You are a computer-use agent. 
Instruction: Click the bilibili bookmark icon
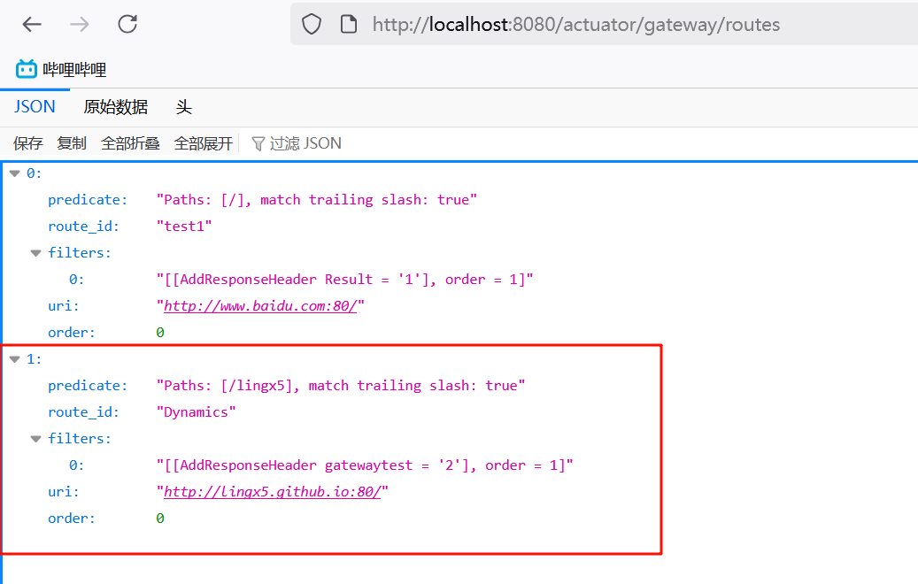[27, 69]
